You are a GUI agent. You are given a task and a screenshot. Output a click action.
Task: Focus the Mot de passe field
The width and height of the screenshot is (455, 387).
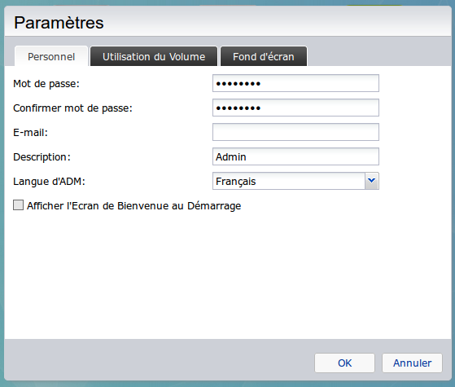295,83
